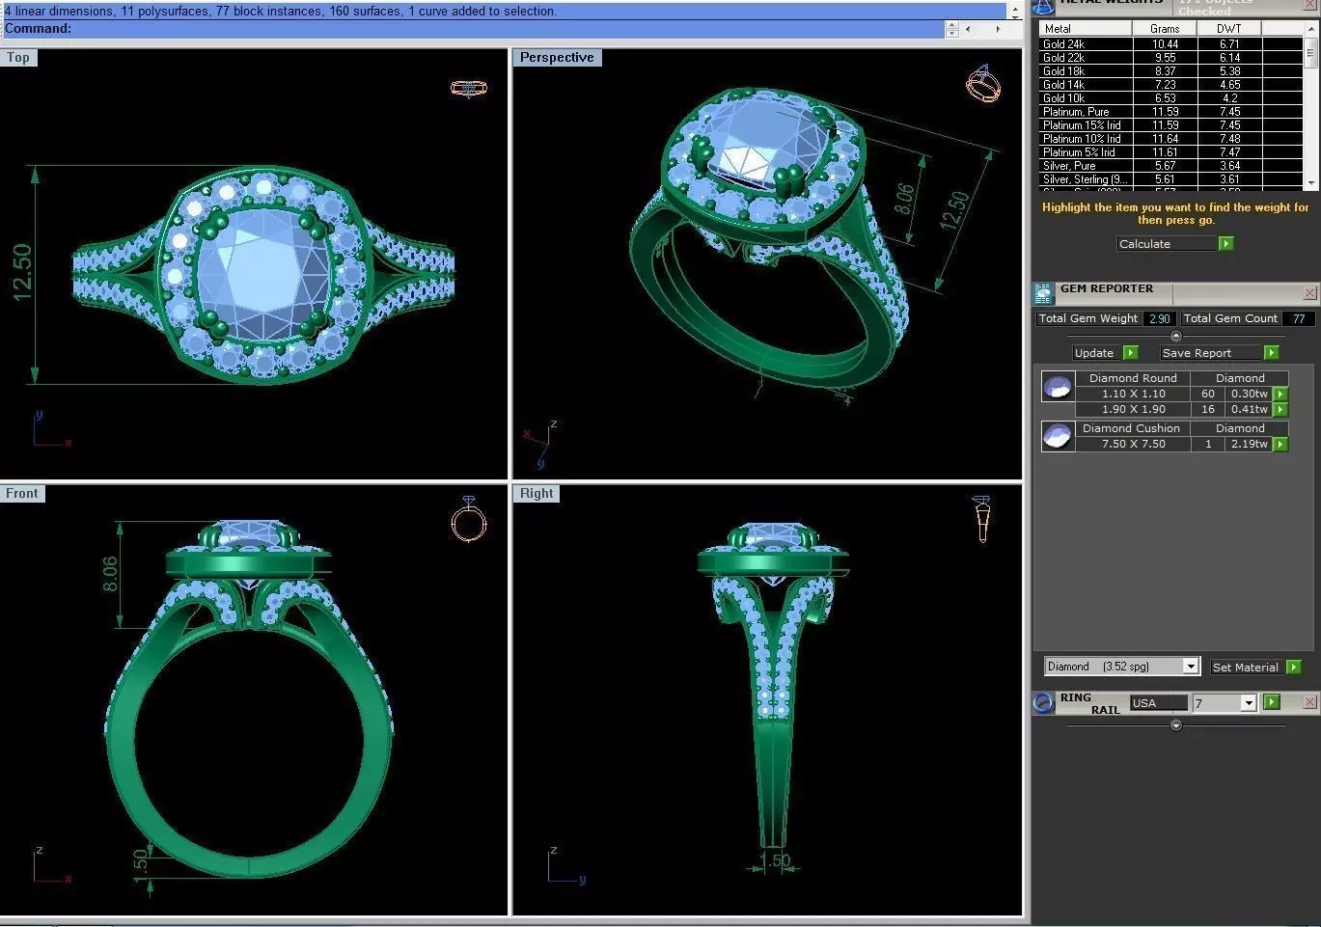Click the Metal column header

[x=1085, y=29]
